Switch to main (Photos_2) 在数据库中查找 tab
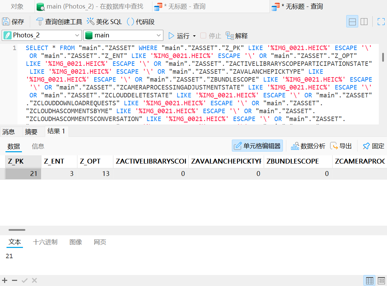 tap(90, 7)
